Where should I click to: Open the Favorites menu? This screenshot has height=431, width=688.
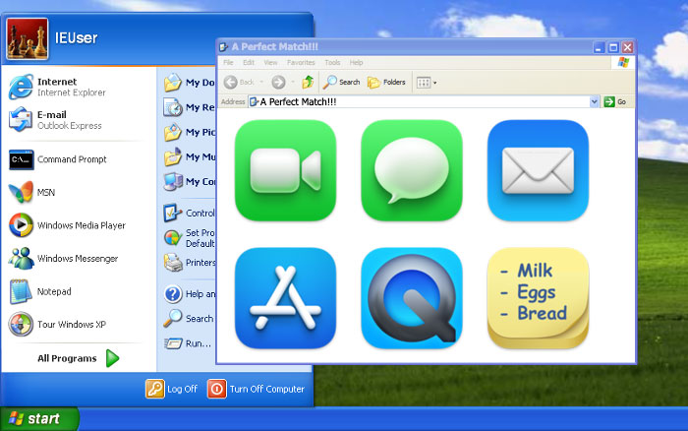(301, 62)
